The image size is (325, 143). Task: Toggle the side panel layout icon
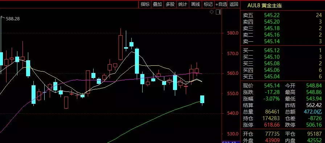(x=218, y=12)
